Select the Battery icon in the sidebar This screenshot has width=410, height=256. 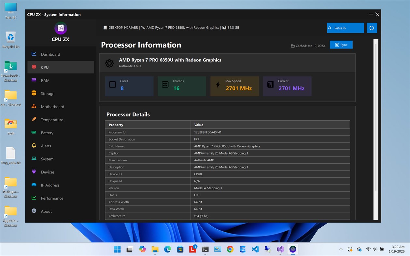[x=34, y=133]
